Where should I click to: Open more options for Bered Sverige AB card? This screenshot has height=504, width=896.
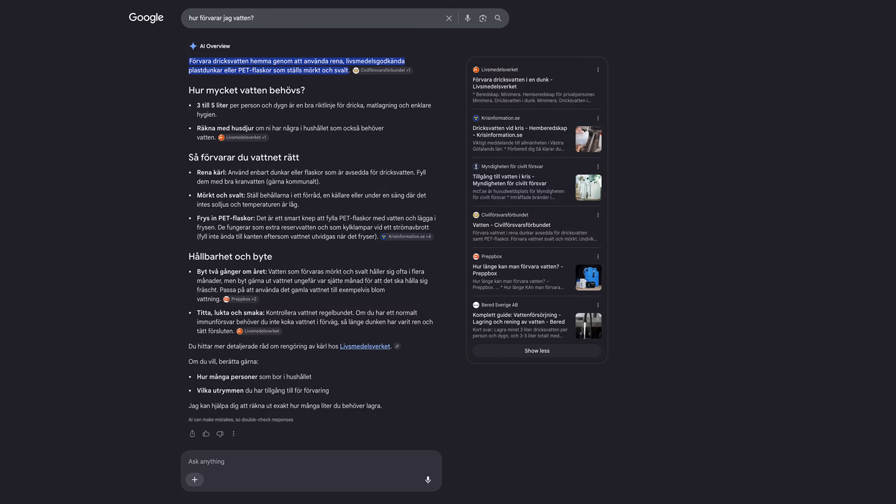(598, 305)
